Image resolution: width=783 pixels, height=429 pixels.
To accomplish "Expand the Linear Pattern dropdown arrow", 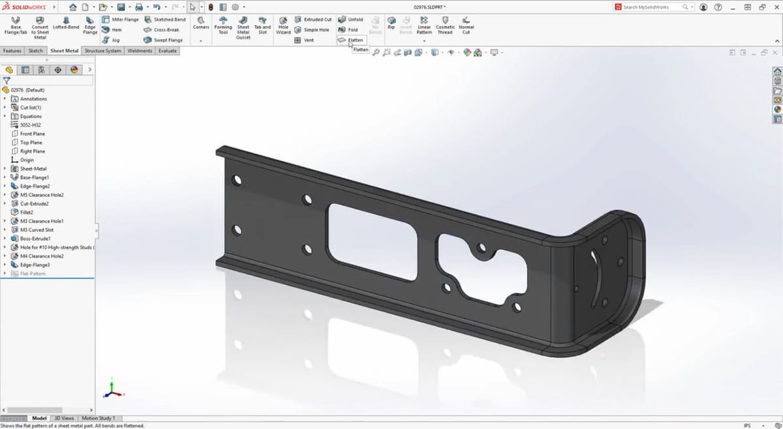I will 424,41.
